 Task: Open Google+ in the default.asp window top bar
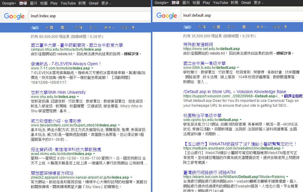pos(161,3)
